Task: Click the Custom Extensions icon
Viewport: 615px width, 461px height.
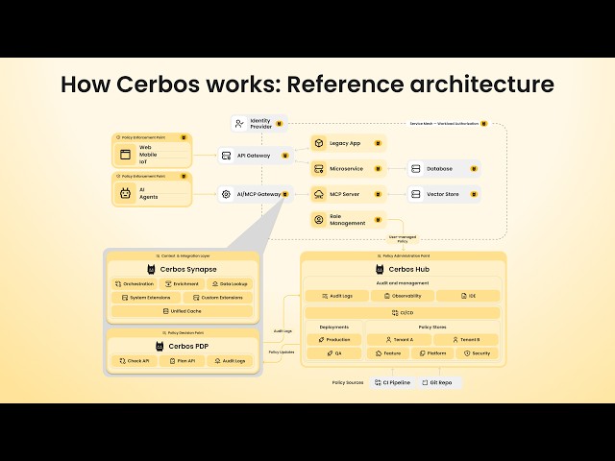Action: pyautogui.click(x=196, y=298)
